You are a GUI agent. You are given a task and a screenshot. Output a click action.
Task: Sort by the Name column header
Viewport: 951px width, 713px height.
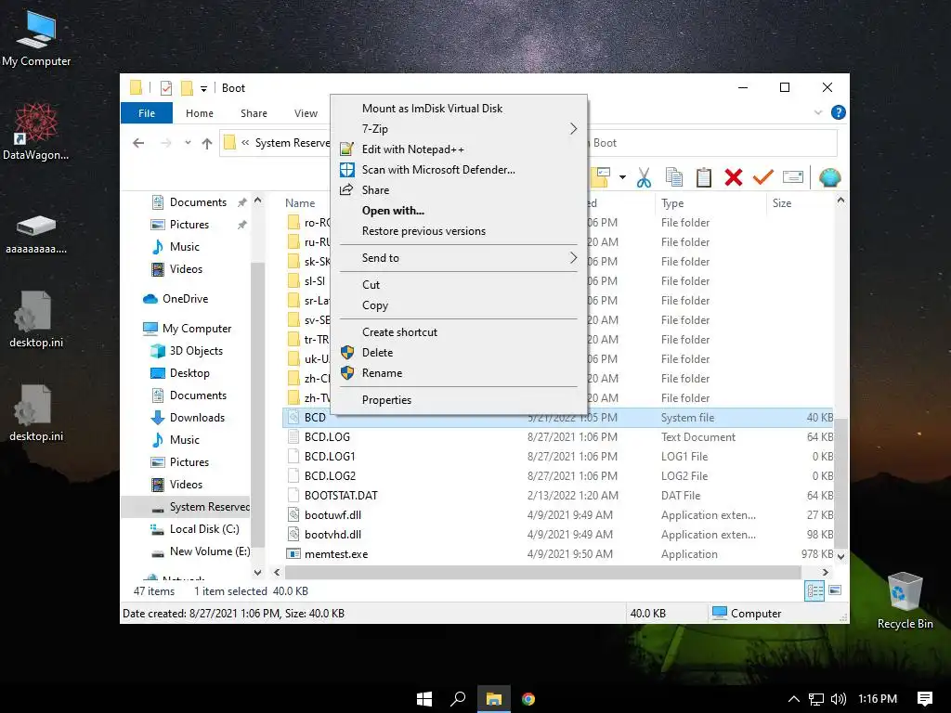(x=300, y=203)
